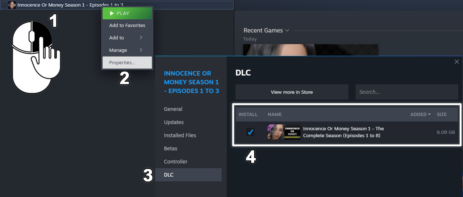Viewport: 463px width, 197px height.
Task: Expand the Manage submenu arrow
Action: [x=141, y=50]
